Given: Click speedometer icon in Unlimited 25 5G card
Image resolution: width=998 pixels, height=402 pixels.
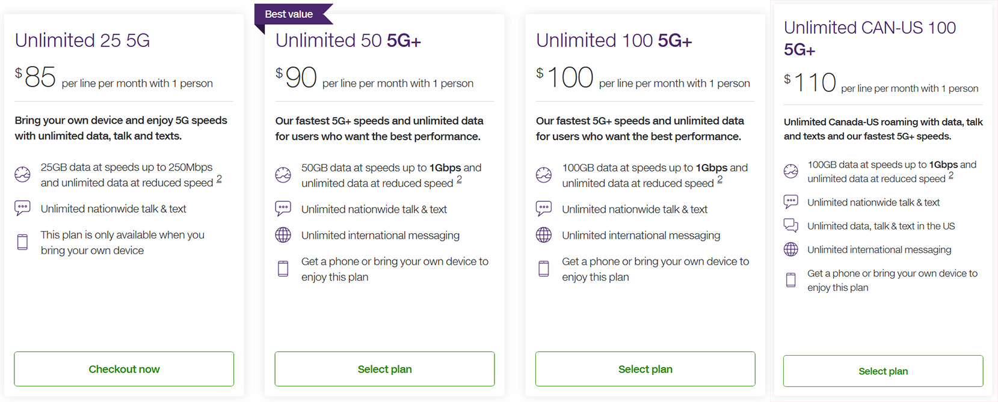Looking at the screenshot, I should (x=22, y=175).
